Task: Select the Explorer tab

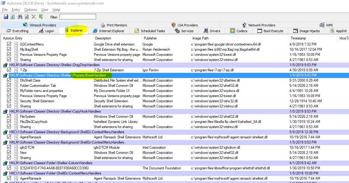Action: (74, 30)
